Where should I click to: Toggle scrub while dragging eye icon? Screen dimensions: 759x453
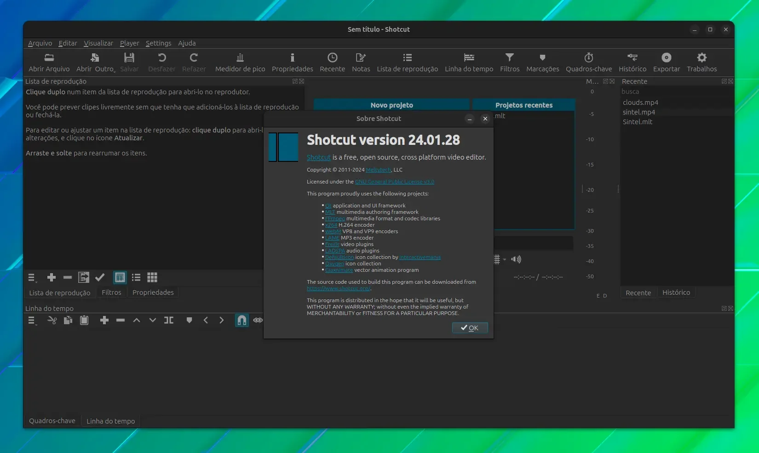tap(258, 320)
